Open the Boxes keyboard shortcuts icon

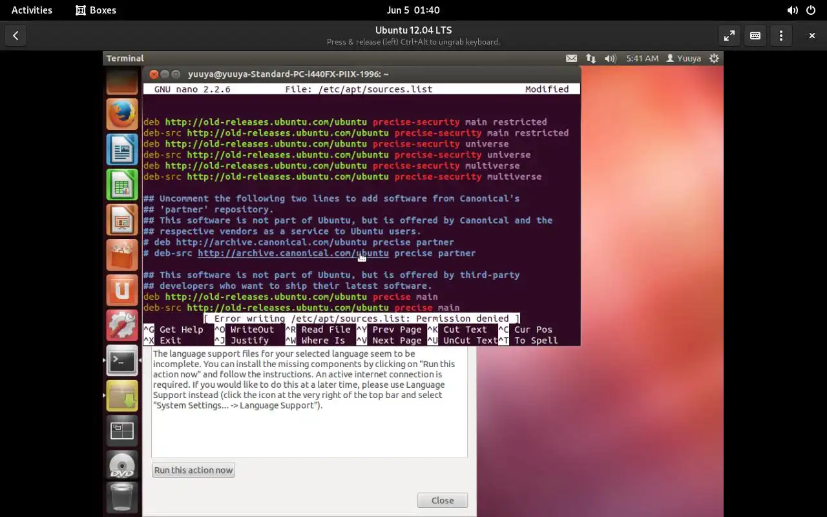point(755,36)
